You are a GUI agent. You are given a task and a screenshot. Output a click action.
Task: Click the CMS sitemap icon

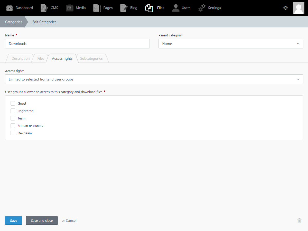click(44, 8)
